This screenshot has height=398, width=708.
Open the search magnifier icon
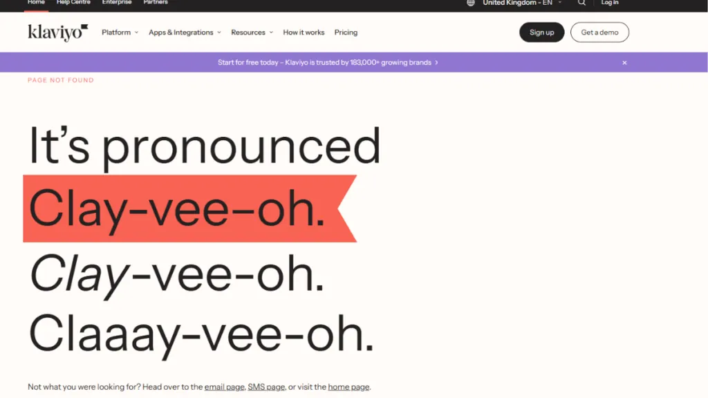[581, 3]
